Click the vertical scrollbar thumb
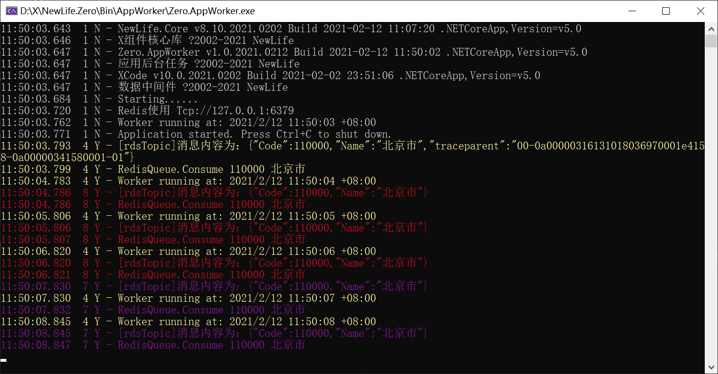The height and width of the screenshot is (374, 718). click(x=711, y=41)
